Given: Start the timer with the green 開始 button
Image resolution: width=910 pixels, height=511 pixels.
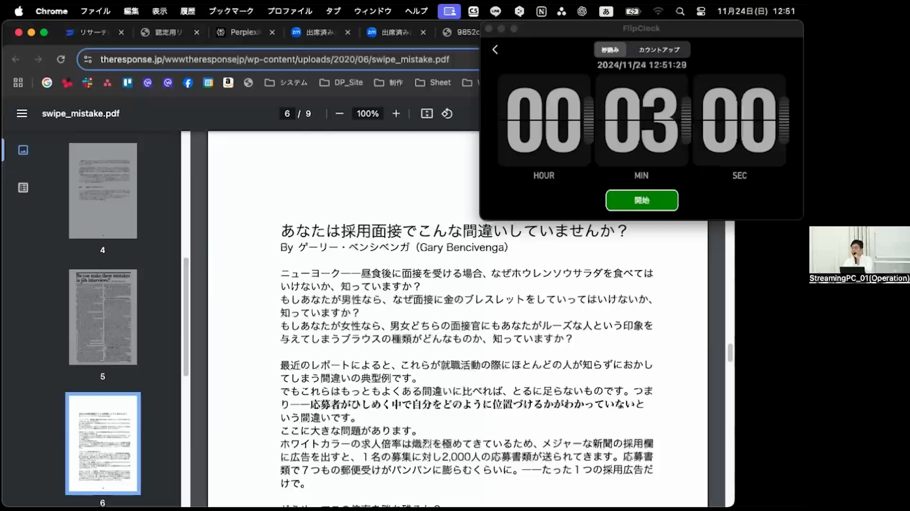Looking at the screenshot, I should coord(642,200).
